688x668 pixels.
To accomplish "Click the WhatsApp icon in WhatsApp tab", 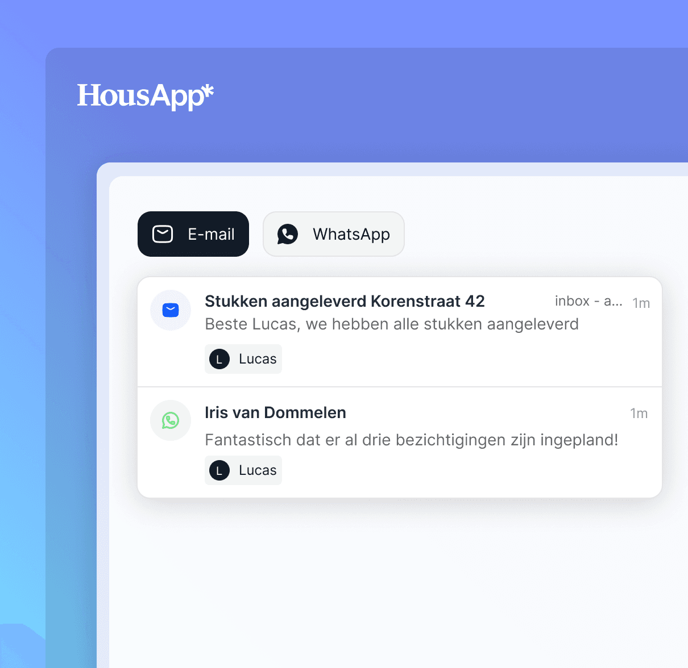I will (x=288, y=234).
